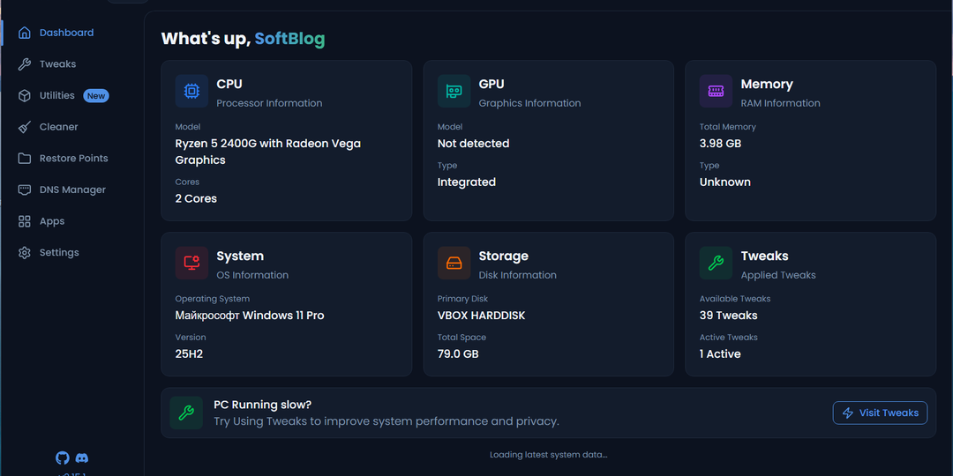This screenshot has height=476, width=953.
Task: Open DNS Manager section
Action: pos(72,190)
